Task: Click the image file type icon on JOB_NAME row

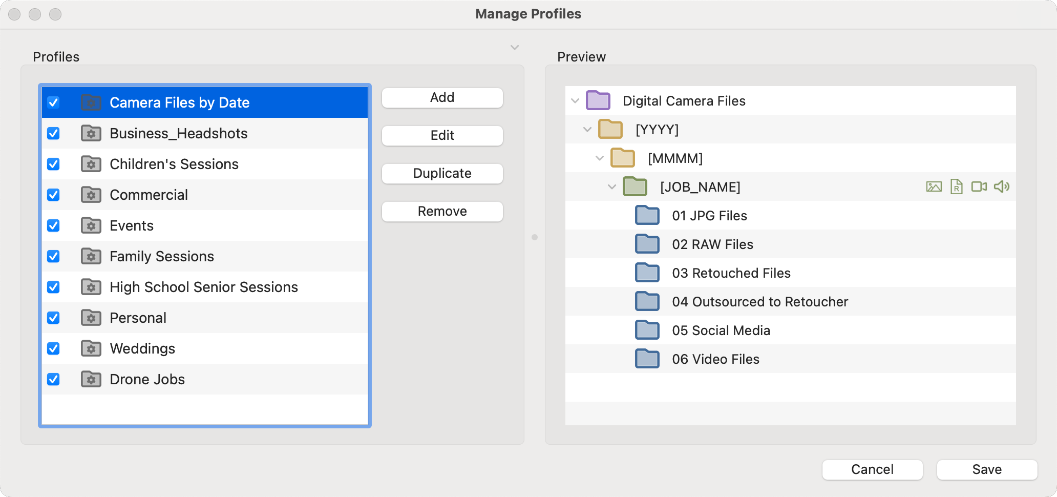Action: coord(934,187)
